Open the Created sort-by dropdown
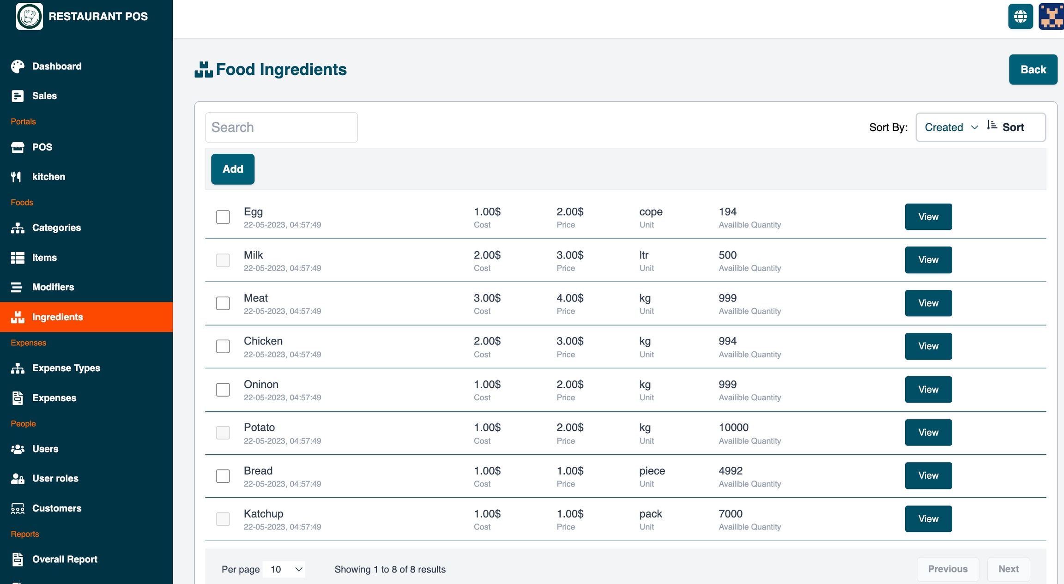The image size is (1064, 584). click(951, 127)
